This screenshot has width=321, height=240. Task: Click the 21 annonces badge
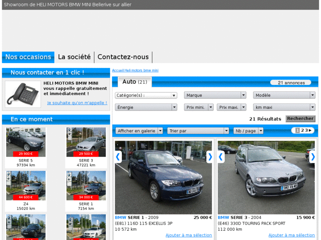point(291,83)
